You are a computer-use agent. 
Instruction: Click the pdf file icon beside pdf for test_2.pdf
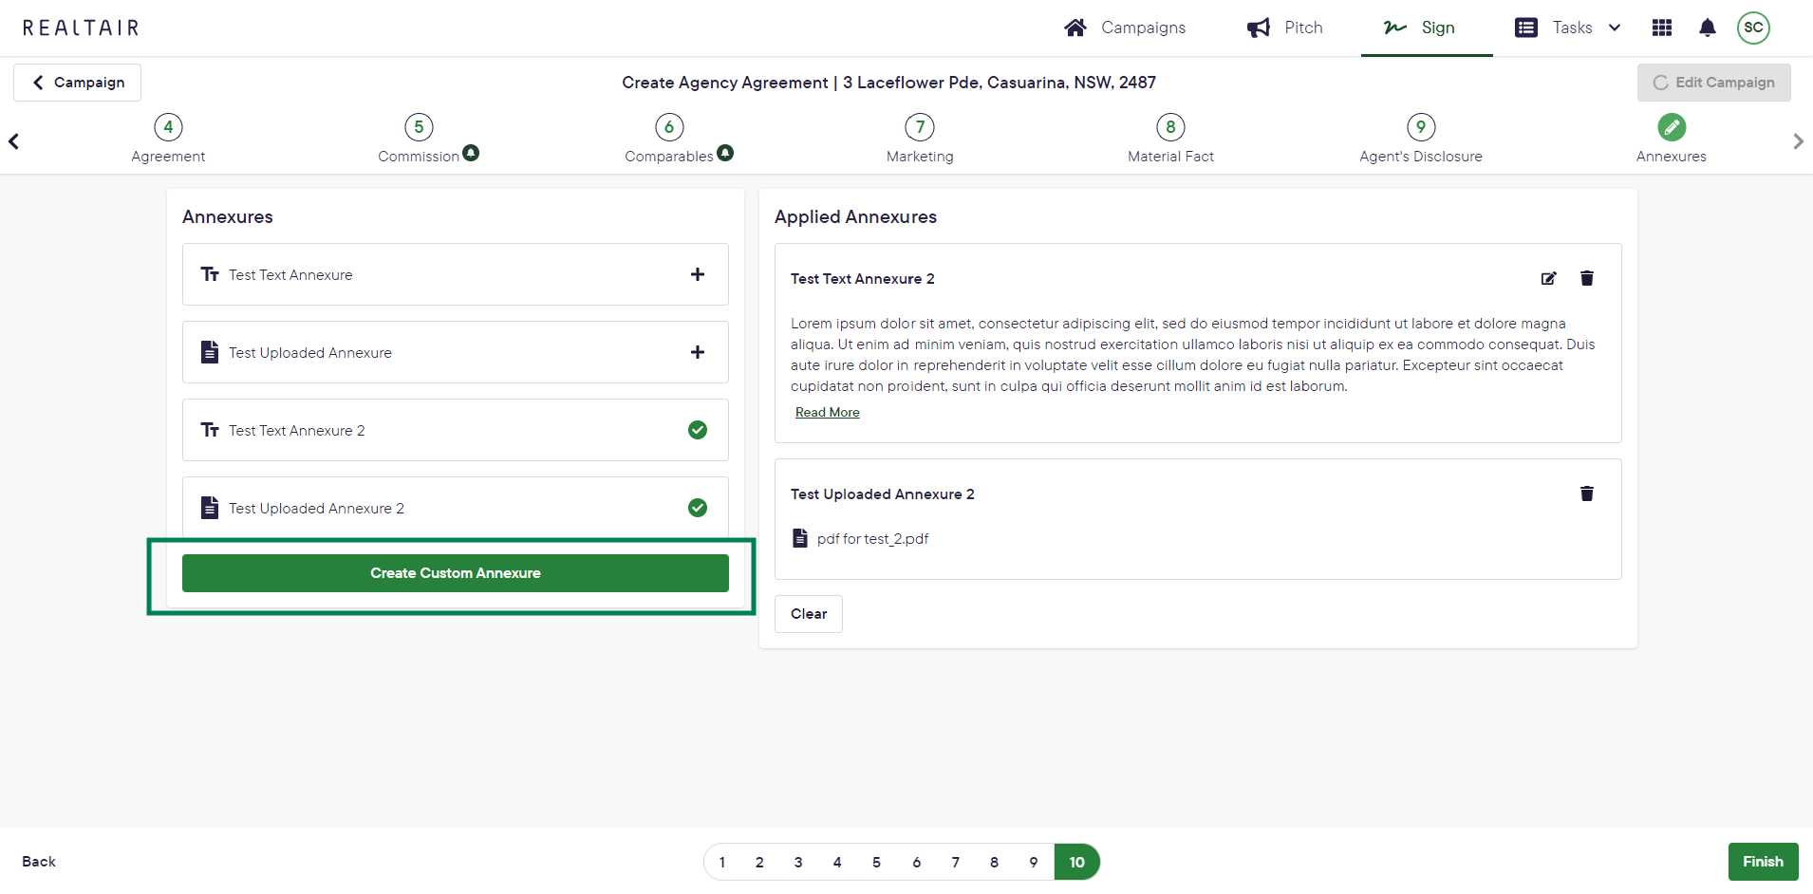800,537
